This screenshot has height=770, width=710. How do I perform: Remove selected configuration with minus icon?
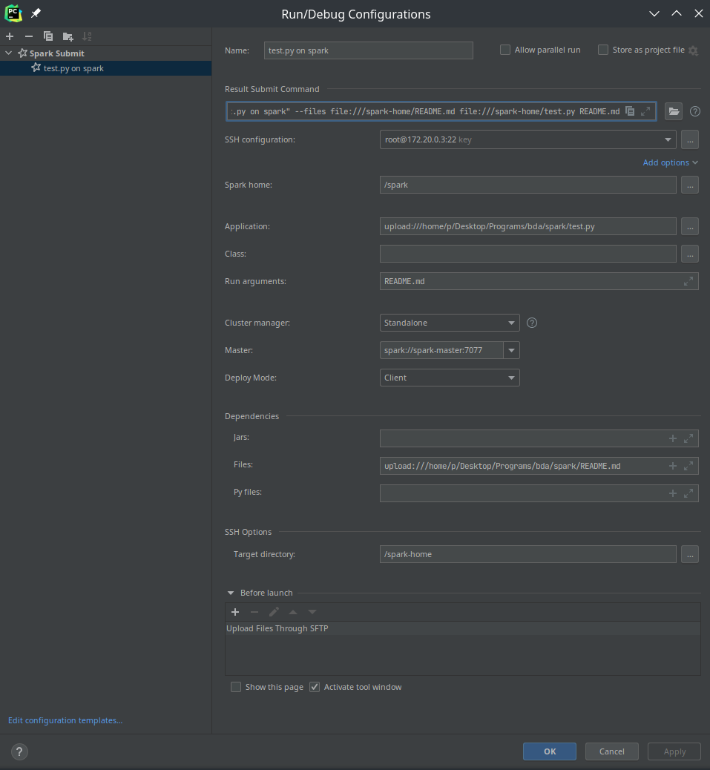click(x=29, y=36)
